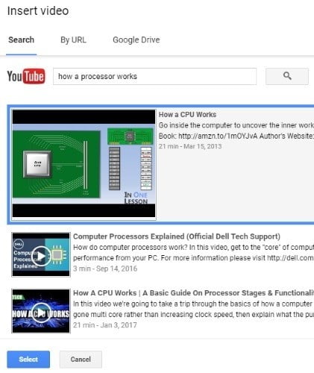Select the In One Lesson CPU thumbnail
This screenshot has width=314, height=373.
tap(84, 164)
